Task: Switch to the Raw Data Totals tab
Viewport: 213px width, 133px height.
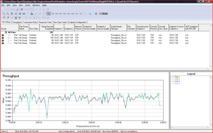Action: click(60, 22)
